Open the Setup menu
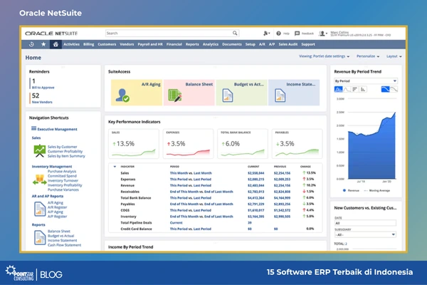 251,44
